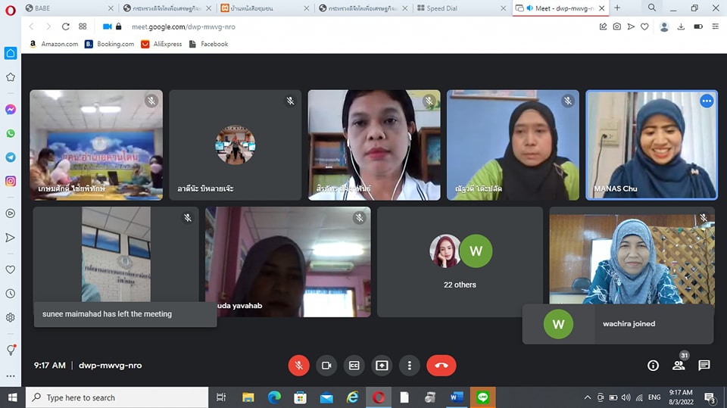The width and height of the screenshot is (727, 408).
Task: Click the 22 others participant tile
Action: click(460, 262)
